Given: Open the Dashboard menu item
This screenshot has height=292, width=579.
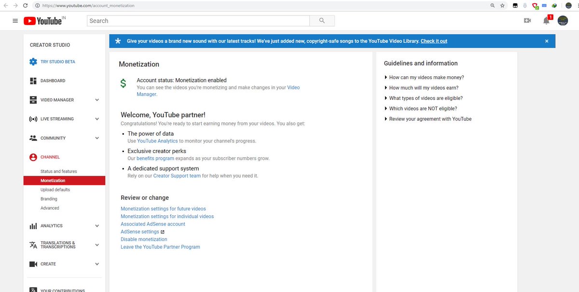Looking at the screenshot, I should click(53, 81).
